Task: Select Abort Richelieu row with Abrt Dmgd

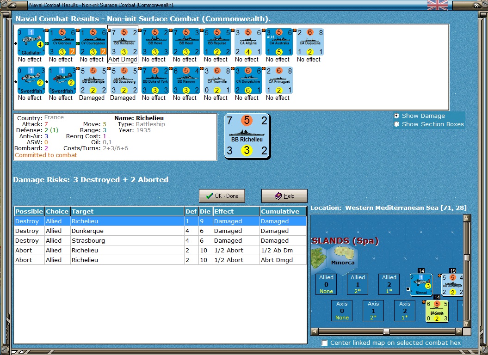Action: point(161,260)
